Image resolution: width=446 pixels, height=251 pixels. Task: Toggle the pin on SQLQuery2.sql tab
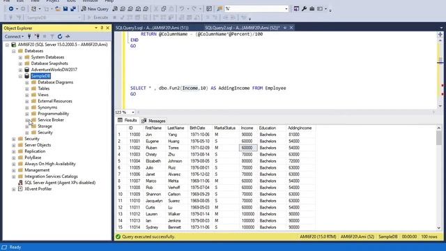pos(285,28)
